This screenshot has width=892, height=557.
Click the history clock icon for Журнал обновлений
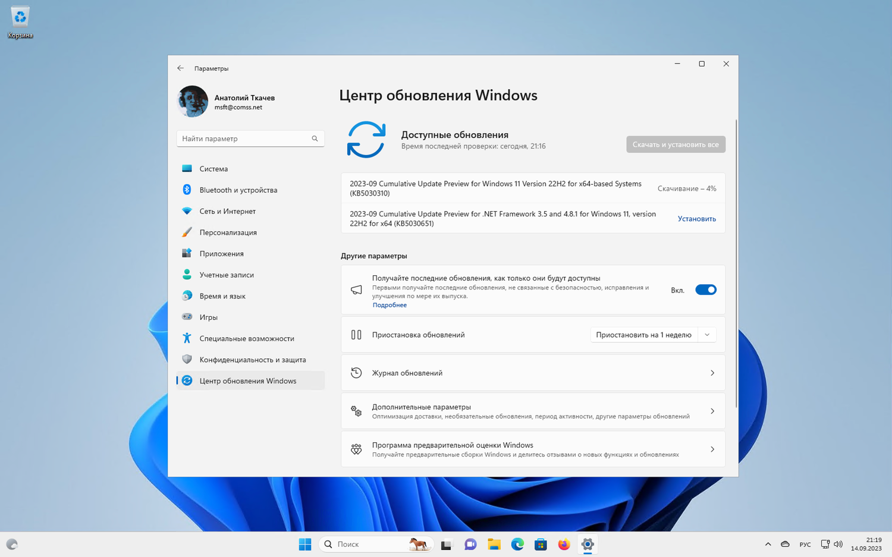pos(356,373)
